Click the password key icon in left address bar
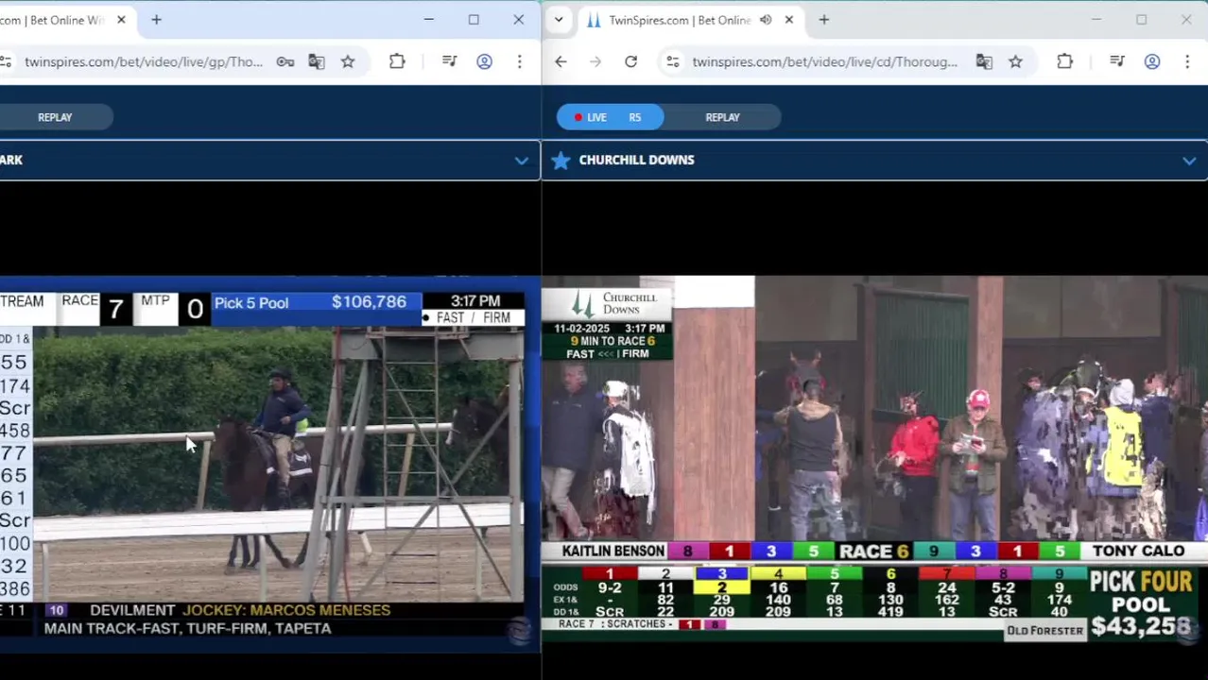The width and height of the screenshot is (1208, 680). coord(285,61)
